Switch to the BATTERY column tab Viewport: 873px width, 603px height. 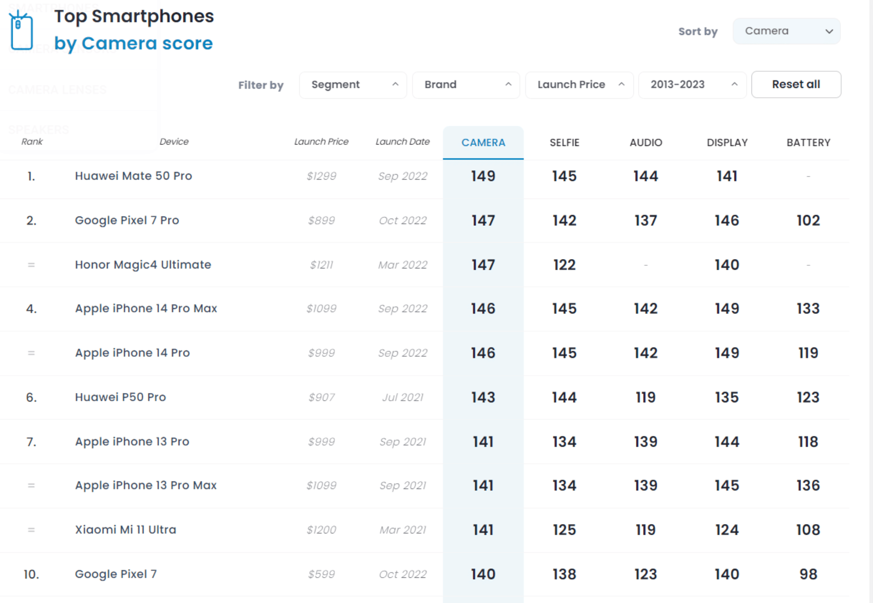click(808, 143)
